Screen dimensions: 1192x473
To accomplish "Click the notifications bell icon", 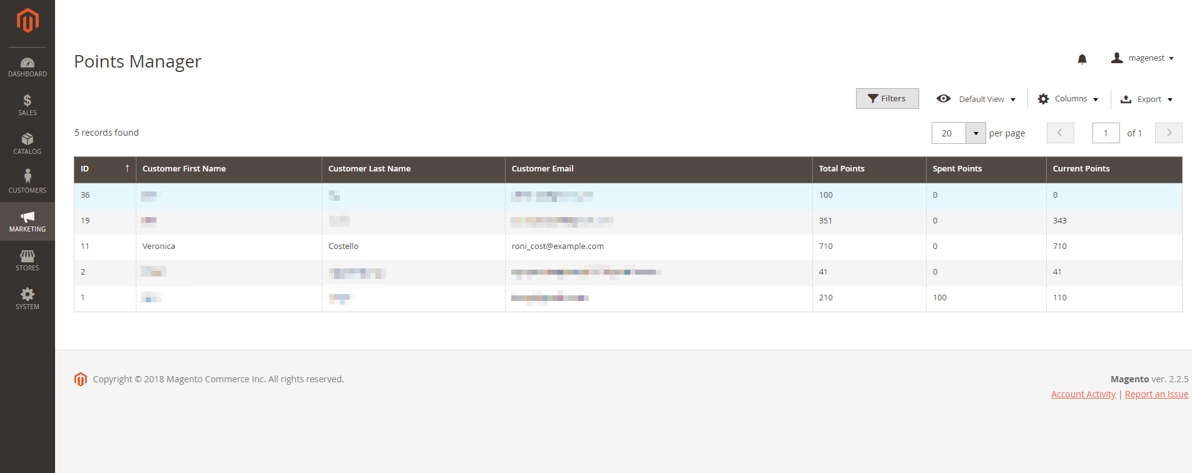I will coord(1082,59).
